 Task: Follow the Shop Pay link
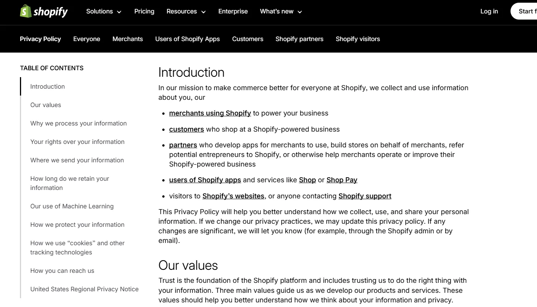click(x=342, y=180)
